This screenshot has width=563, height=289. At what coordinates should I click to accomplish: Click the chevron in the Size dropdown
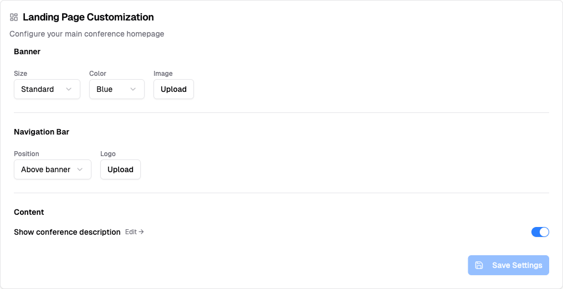point(69,89)
